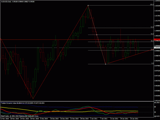
Task: Click the 0.98670 price axis label
Action: (157, 56)
